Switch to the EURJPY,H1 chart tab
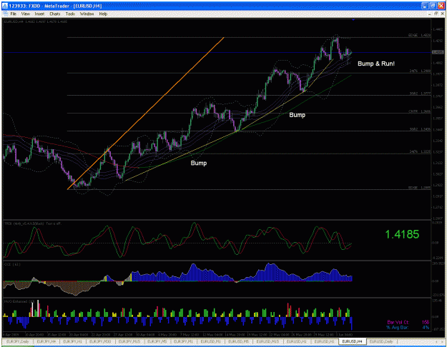 pos(72,341)
